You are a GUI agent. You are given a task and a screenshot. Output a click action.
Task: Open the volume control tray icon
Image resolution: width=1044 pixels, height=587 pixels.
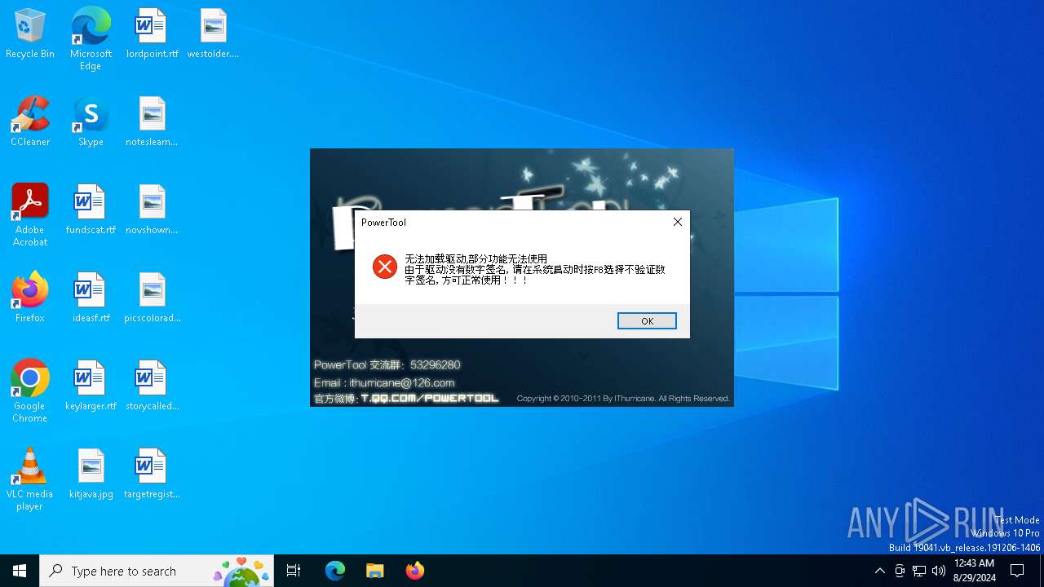tap(939, 571)
